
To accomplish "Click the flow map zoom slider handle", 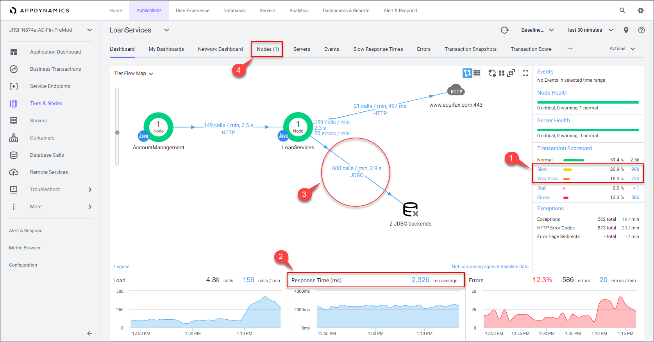I will (117, 133).
